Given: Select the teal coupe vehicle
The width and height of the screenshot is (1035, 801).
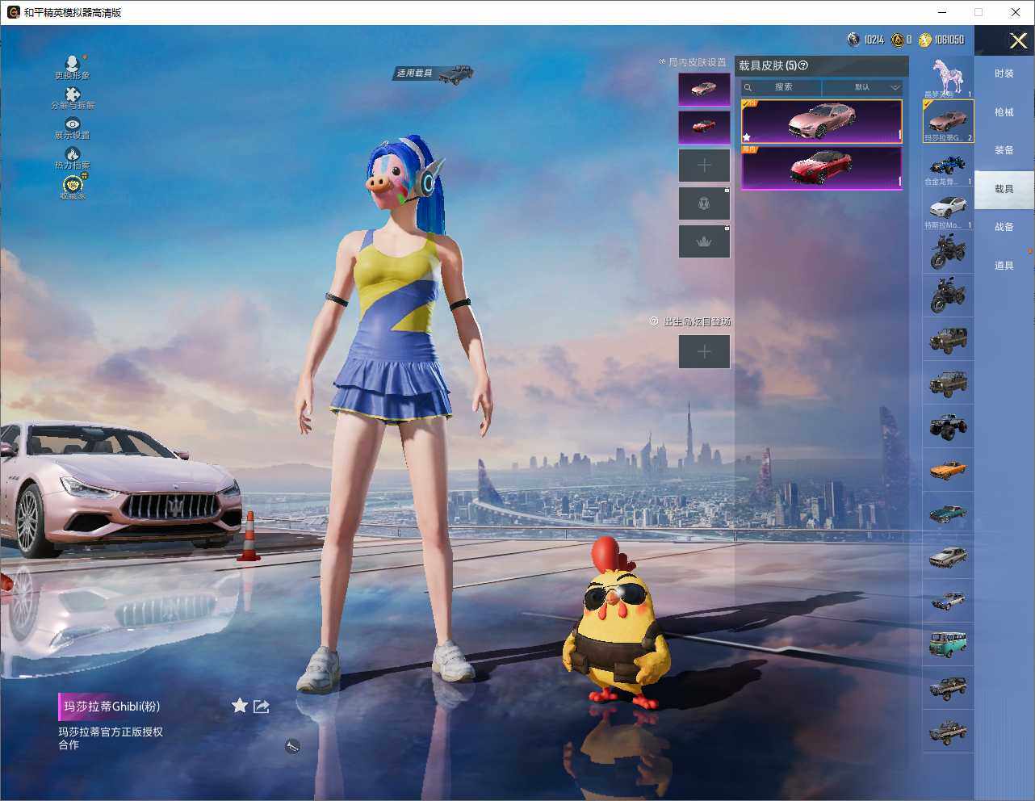Looking at the screenshot, I should point(949,514).
